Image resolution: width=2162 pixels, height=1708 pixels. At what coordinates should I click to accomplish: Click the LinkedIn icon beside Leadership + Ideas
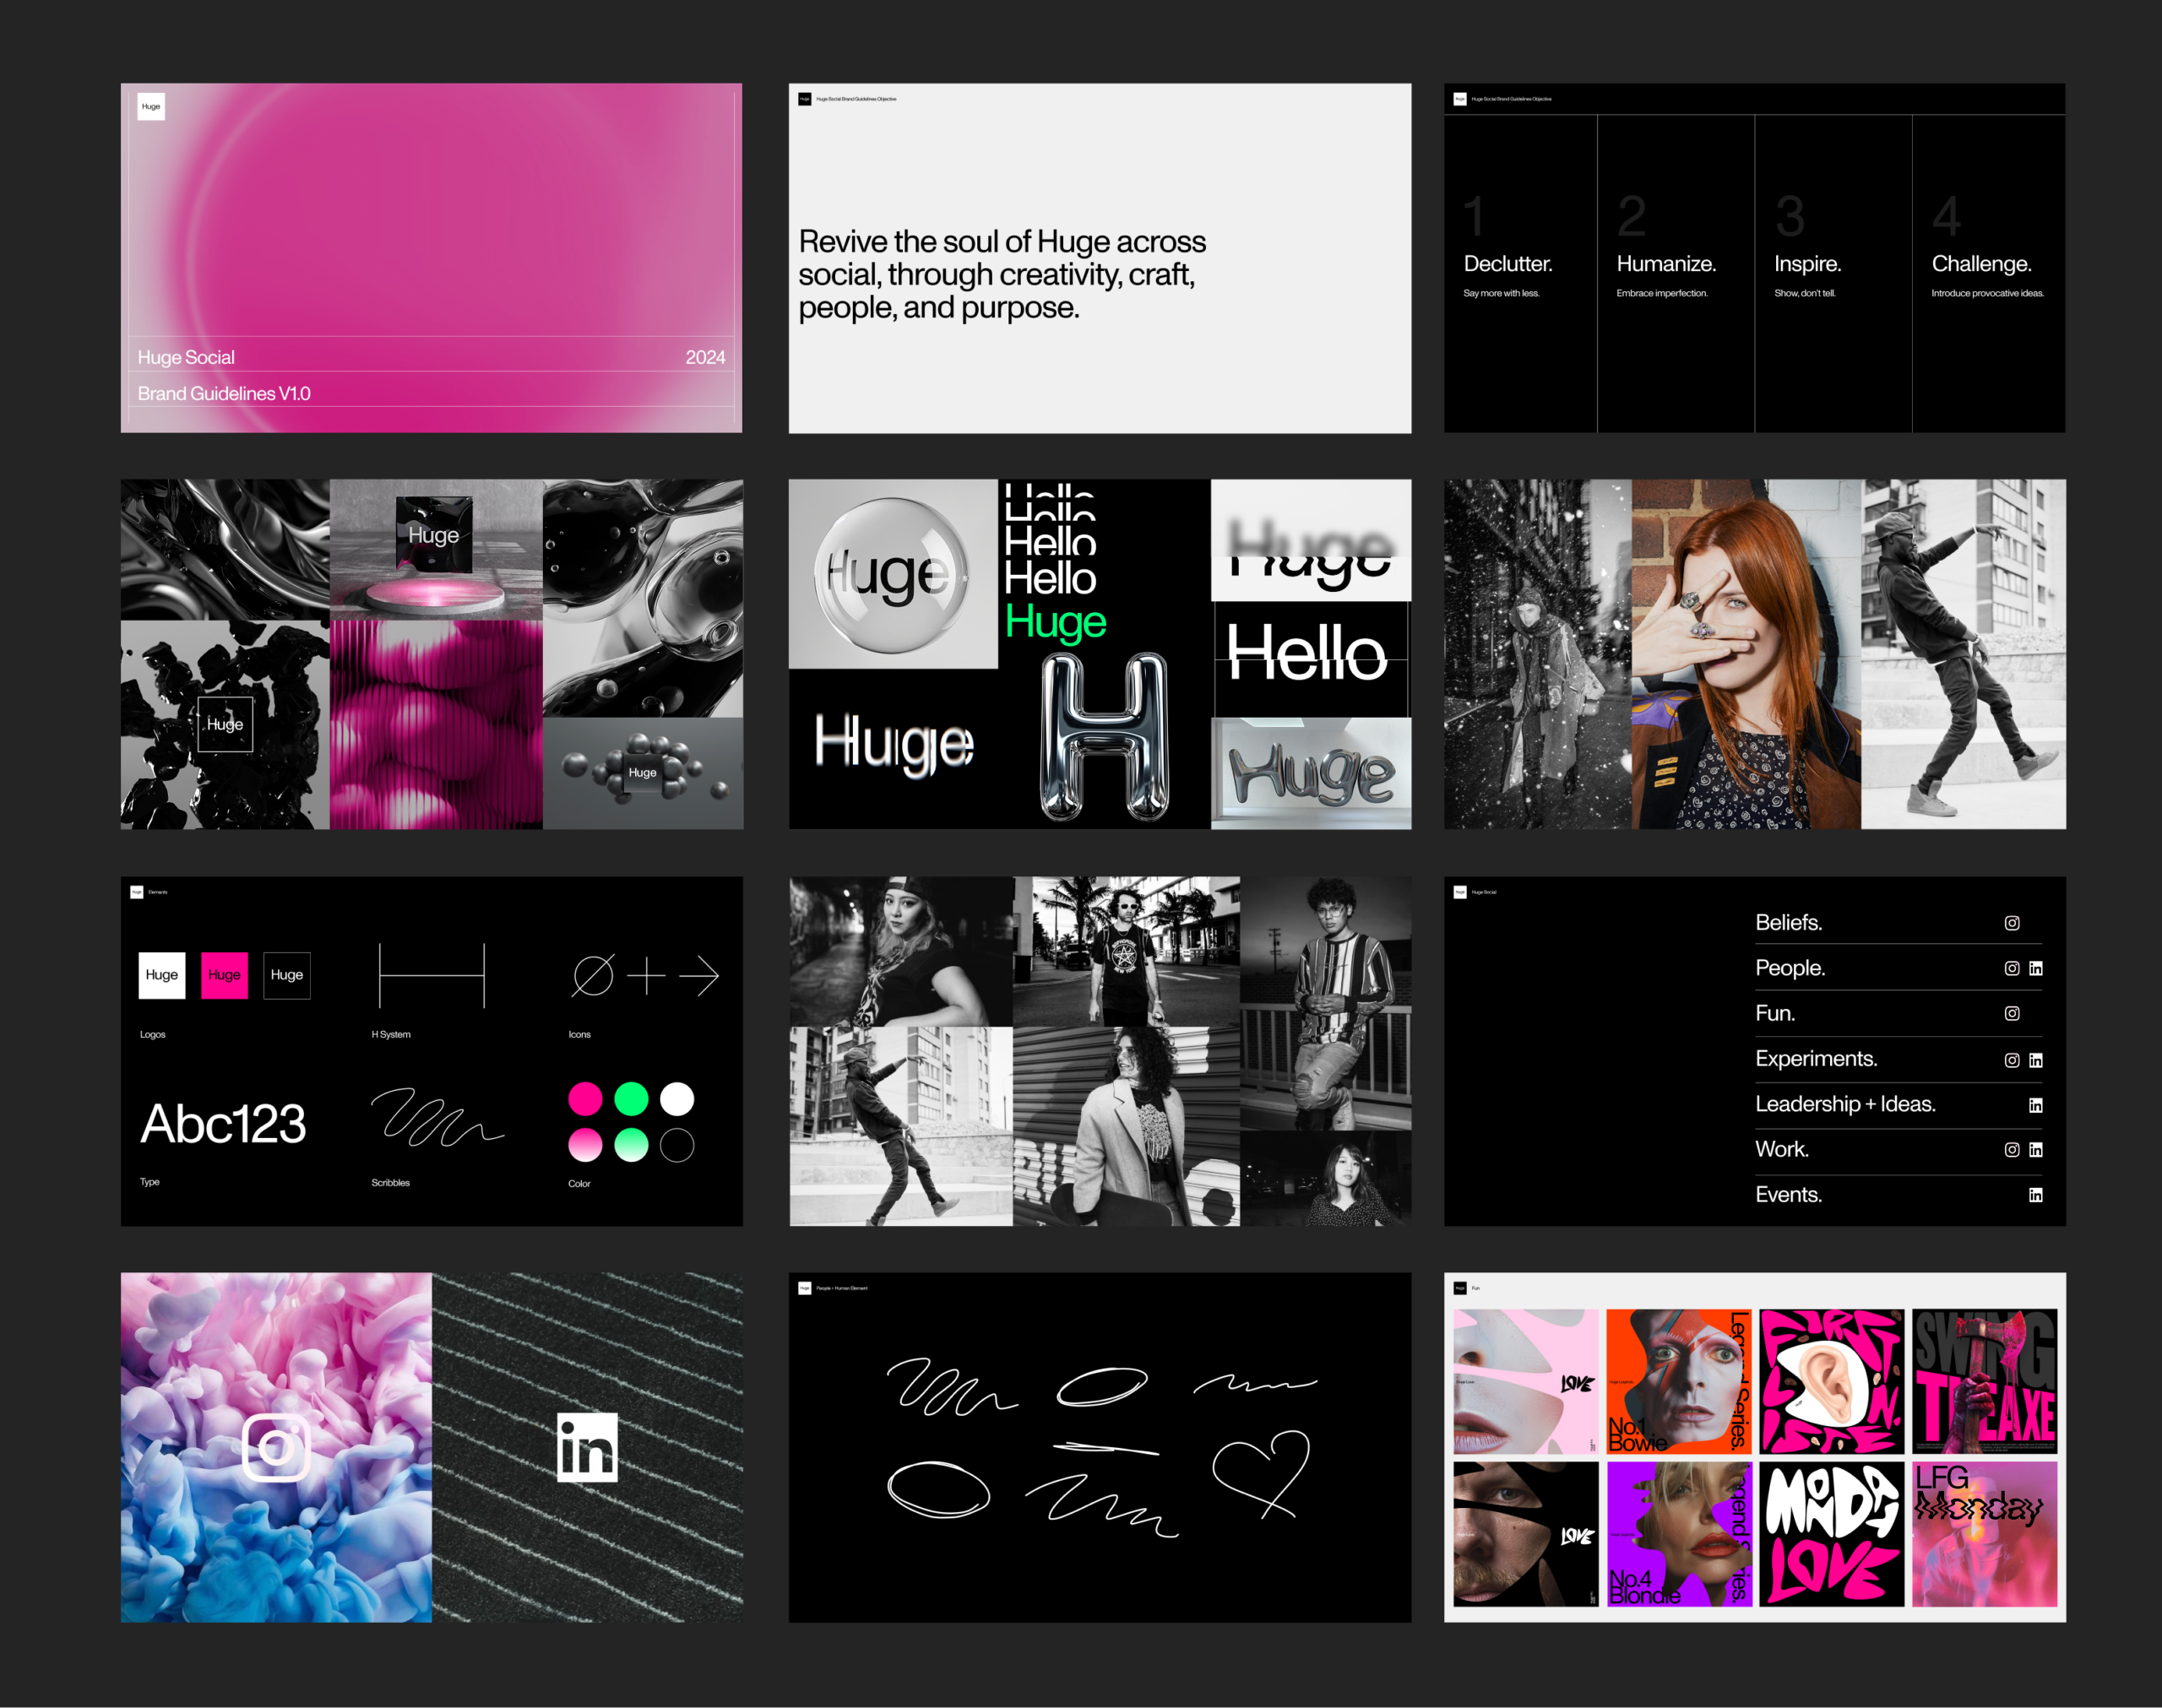tap(2036, 1105)
